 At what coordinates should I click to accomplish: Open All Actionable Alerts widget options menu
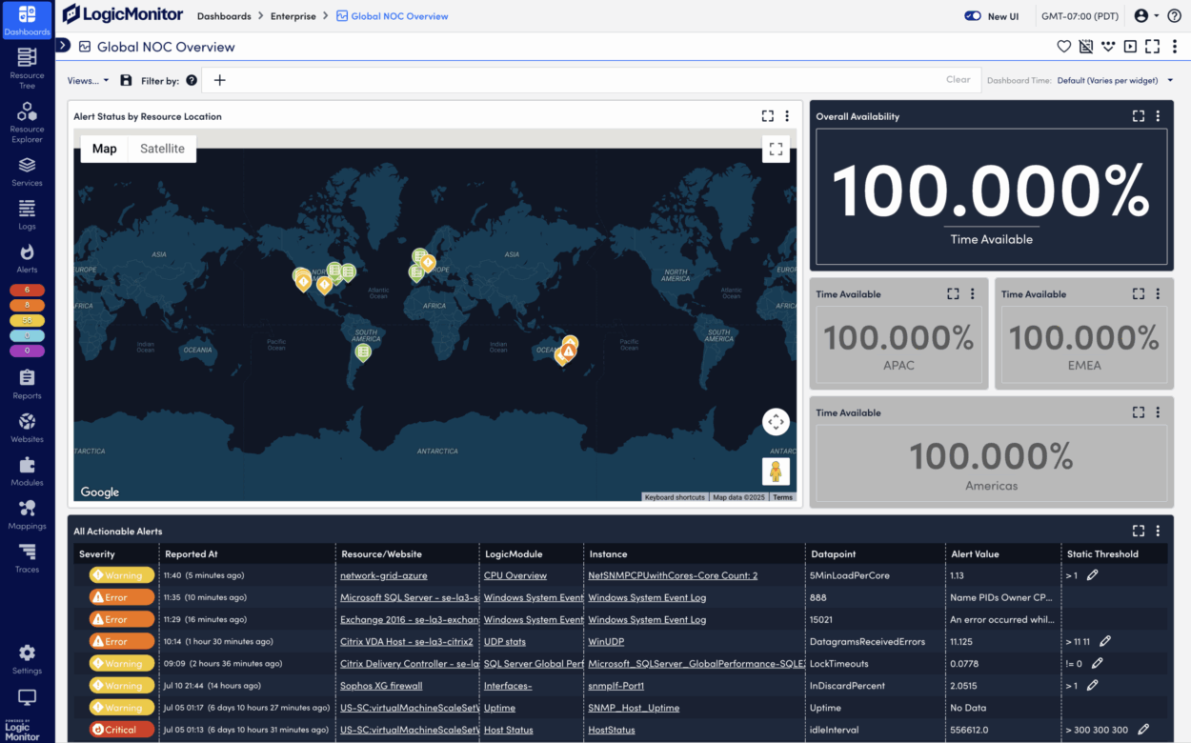point(1158,532)
